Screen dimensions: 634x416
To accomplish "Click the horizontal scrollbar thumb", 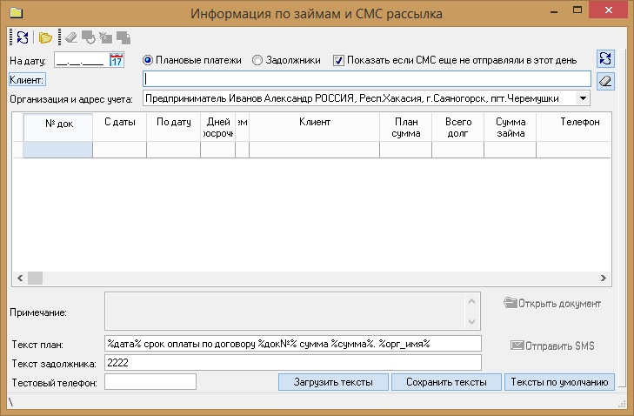I will coord(35,278).
